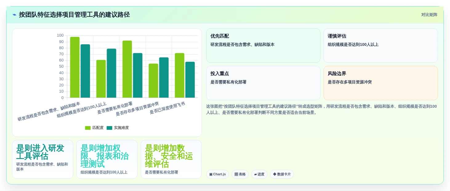
Task: Click the Chart.js tag chip
Action: click(217, 174)
